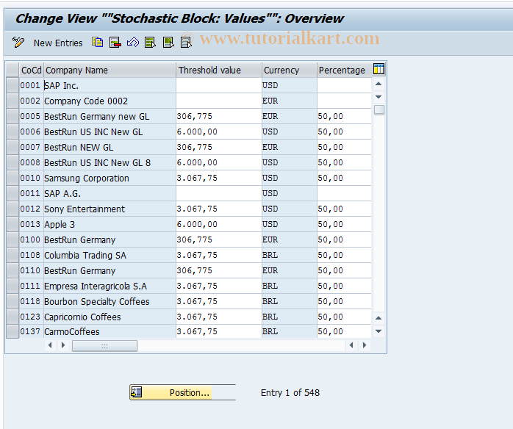Click the CoCd column header
This screenshot has height=429, width=513.
point(32,70)
